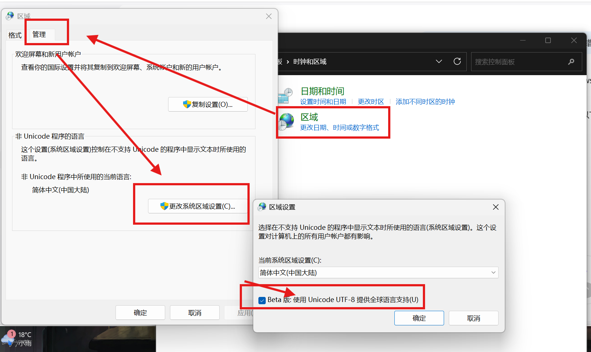Screen dimensions: 591x352
Task: Open 更改日期、时间或数字格式 link
Action: point(340,128)
